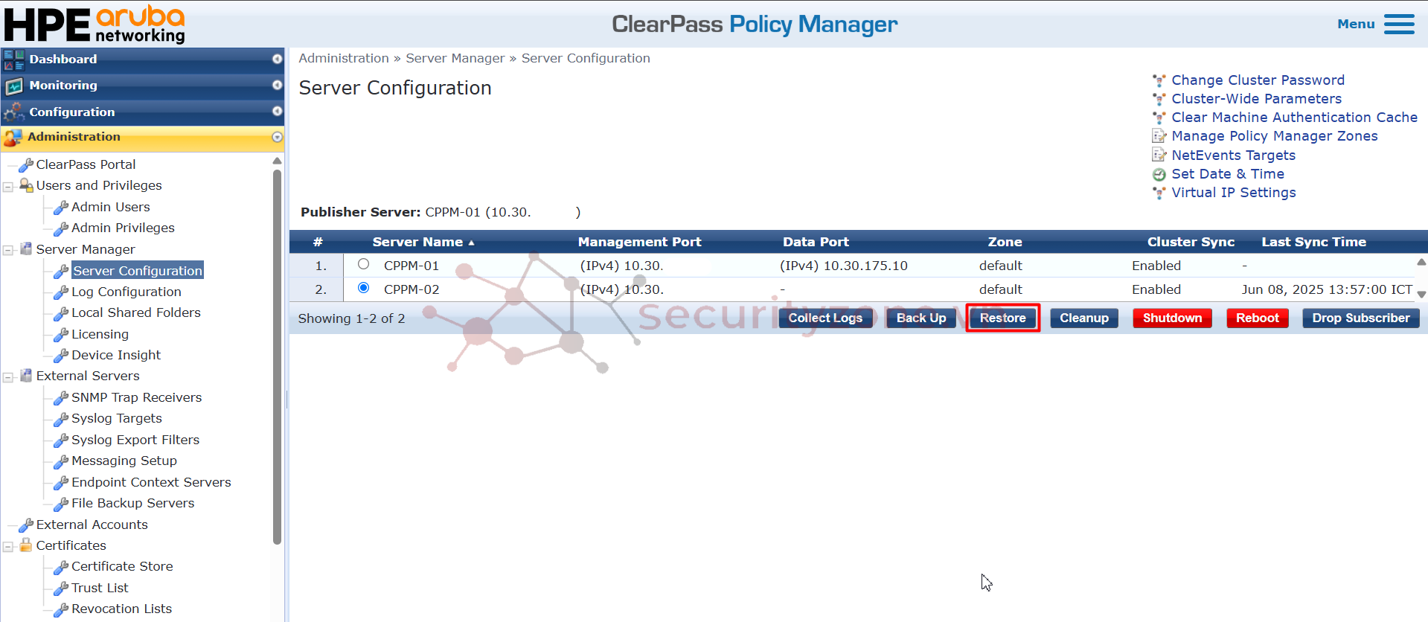Go to Administration breadcrumb
The image size is (1428, 622).
point(344,58)
